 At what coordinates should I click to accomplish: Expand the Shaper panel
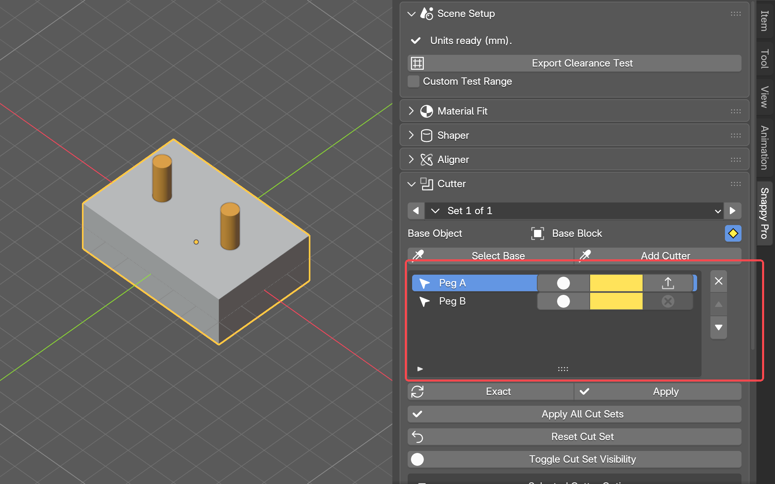pos(411,135)
